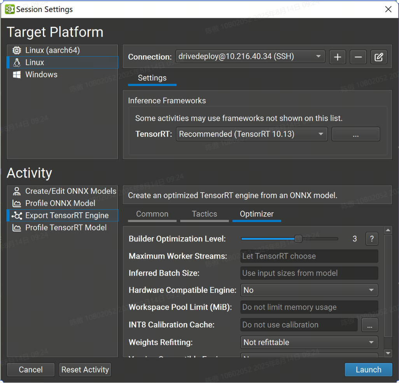This screenshot has width=399, height=383.
Task: Select the Optimizer tab
Action: pos(257,214)
